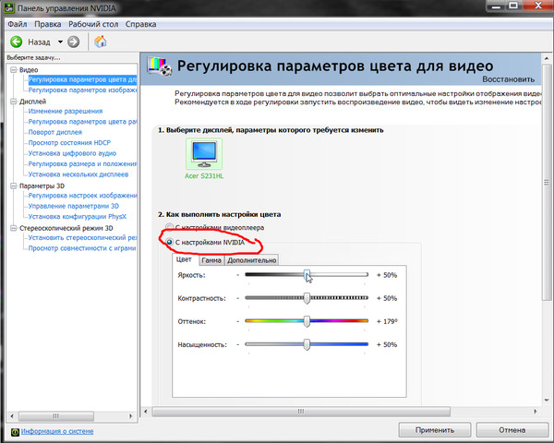Open the Справка menu
Screen dimensions: 554x443
pos(140,24)
